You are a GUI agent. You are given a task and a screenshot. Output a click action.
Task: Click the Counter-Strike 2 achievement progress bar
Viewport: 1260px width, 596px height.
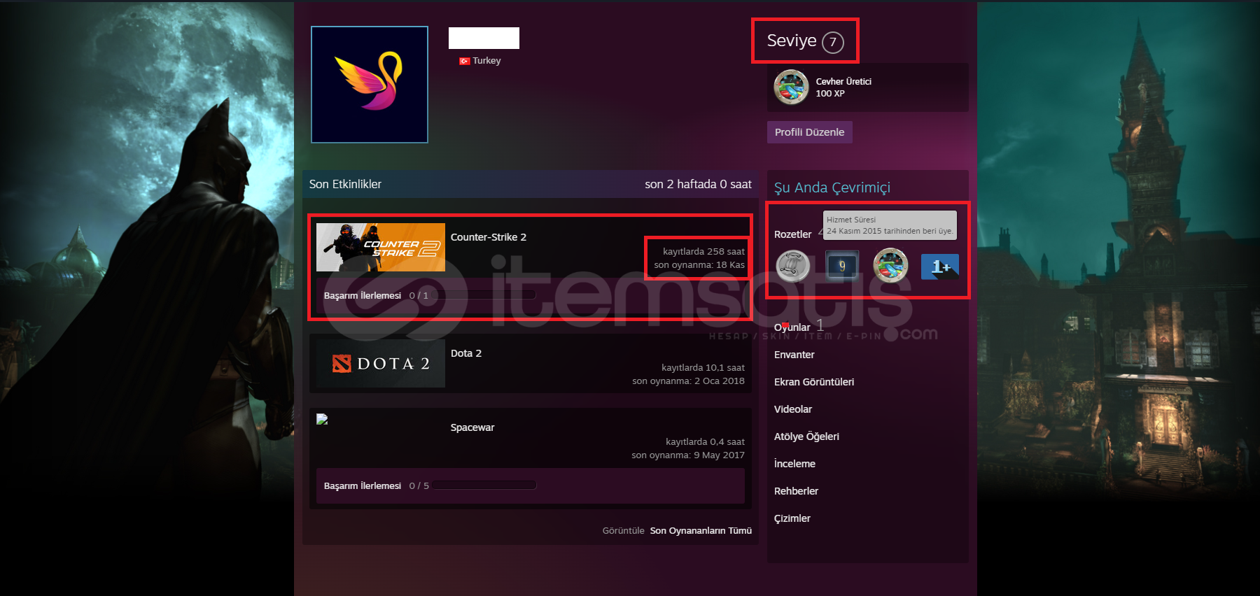tap(484, 295)
